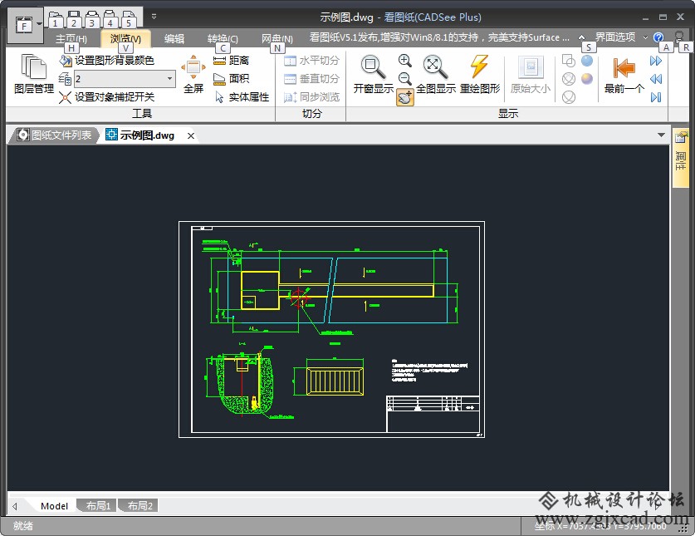Switch to 布局2 layout tab
The width and height of the screenshot is (695, 536).
click(139, 505)
